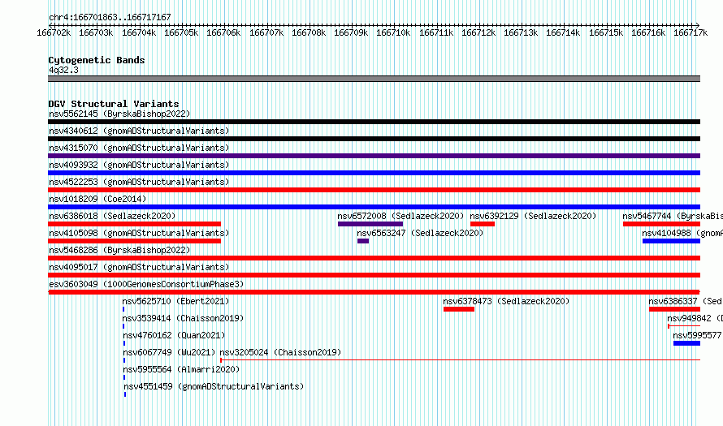The width and height of the screenshot is (723, 426).
Task: Open the nsv5625710 (Ebert2021) label
Action: pyautogui.click(x=175, y=301)
